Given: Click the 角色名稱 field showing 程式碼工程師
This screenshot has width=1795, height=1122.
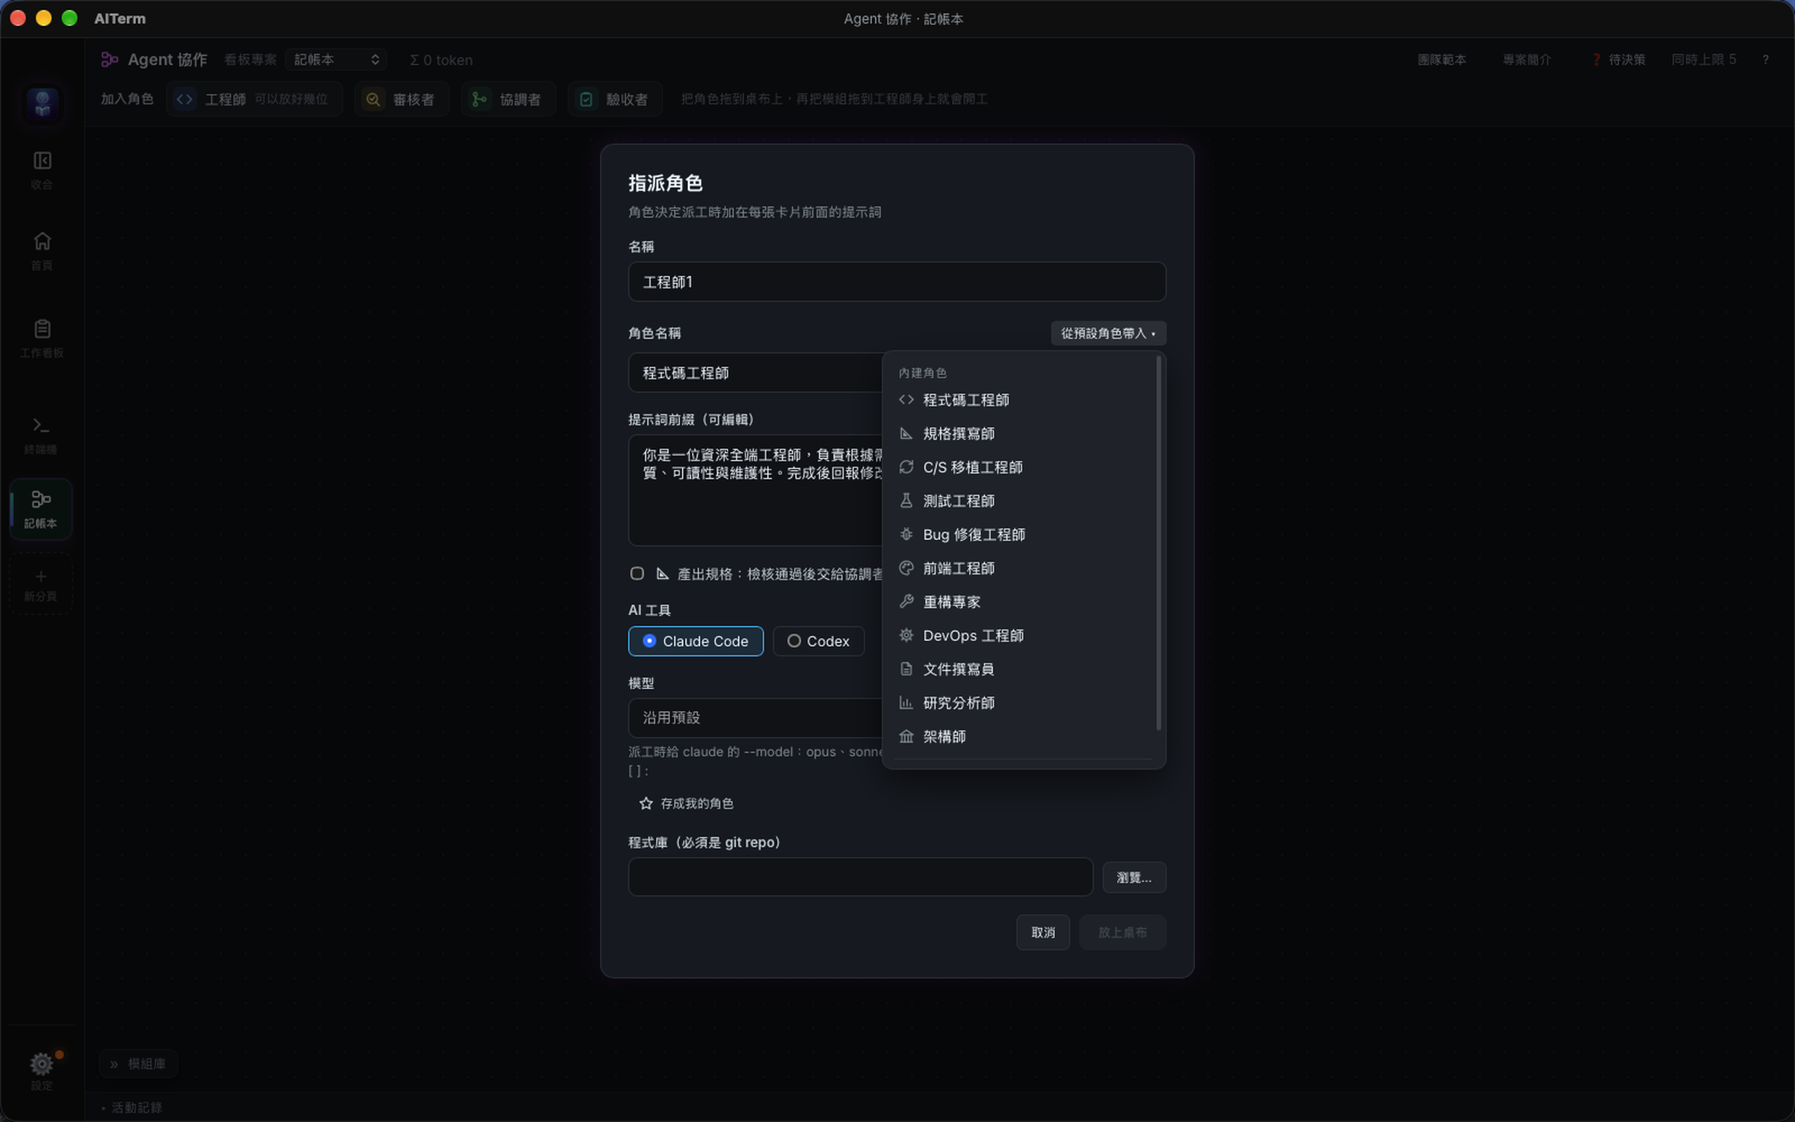Looking at the screenshot, I should pos(755,373).
